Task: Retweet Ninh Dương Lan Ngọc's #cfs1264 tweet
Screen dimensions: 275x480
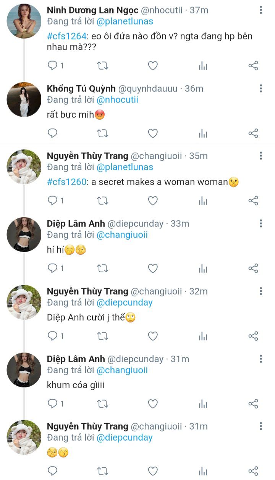Action: coord(102,66)
